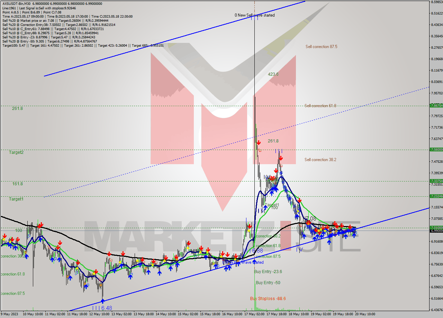Click the 7.71736 price scale value
The image size is (443, 318).
coord(437,128)
